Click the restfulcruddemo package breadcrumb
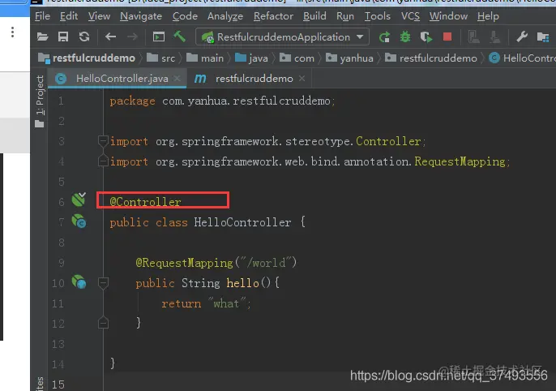The width and height of the screenshot is (556, 391). tap(431, 58)
